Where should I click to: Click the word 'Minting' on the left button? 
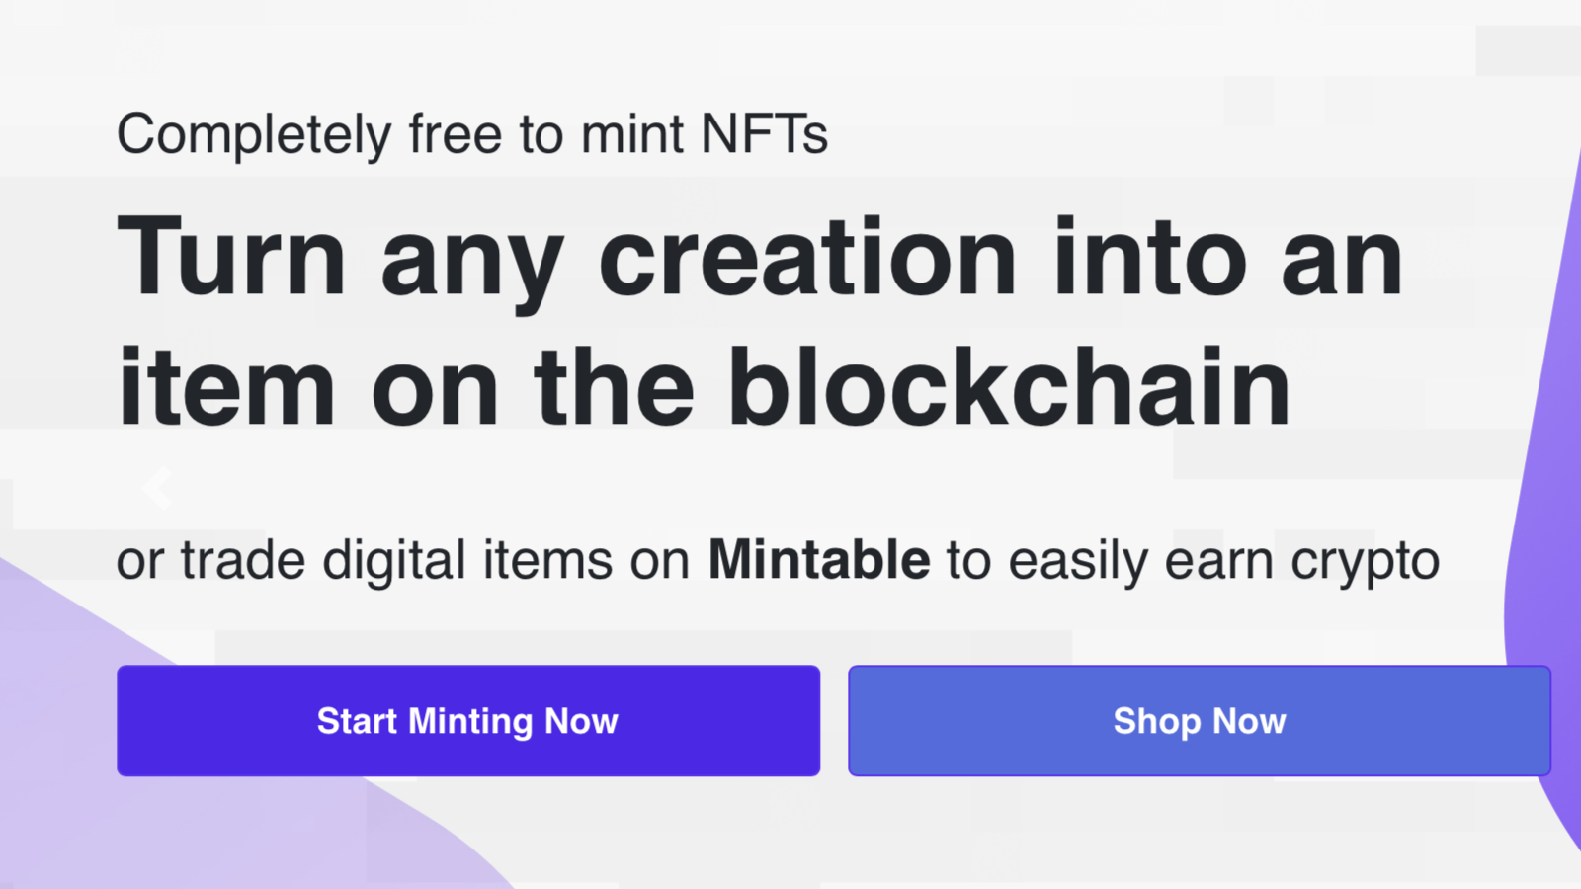470,722
